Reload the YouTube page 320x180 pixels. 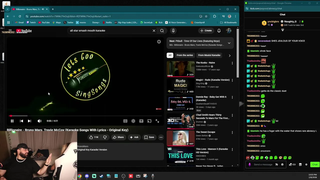pos(20,16)
